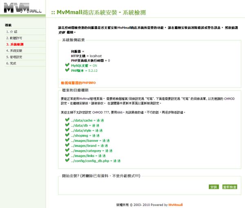Follow the MvMmall link in footer

click(176, 205)
